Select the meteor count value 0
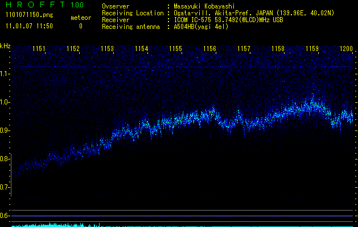The image size is (358, 227). click(80, 26)
